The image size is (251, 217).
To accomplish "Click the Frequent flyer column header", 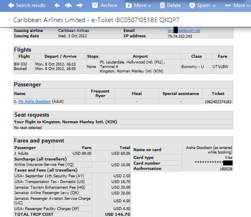I will coord(100,93).
